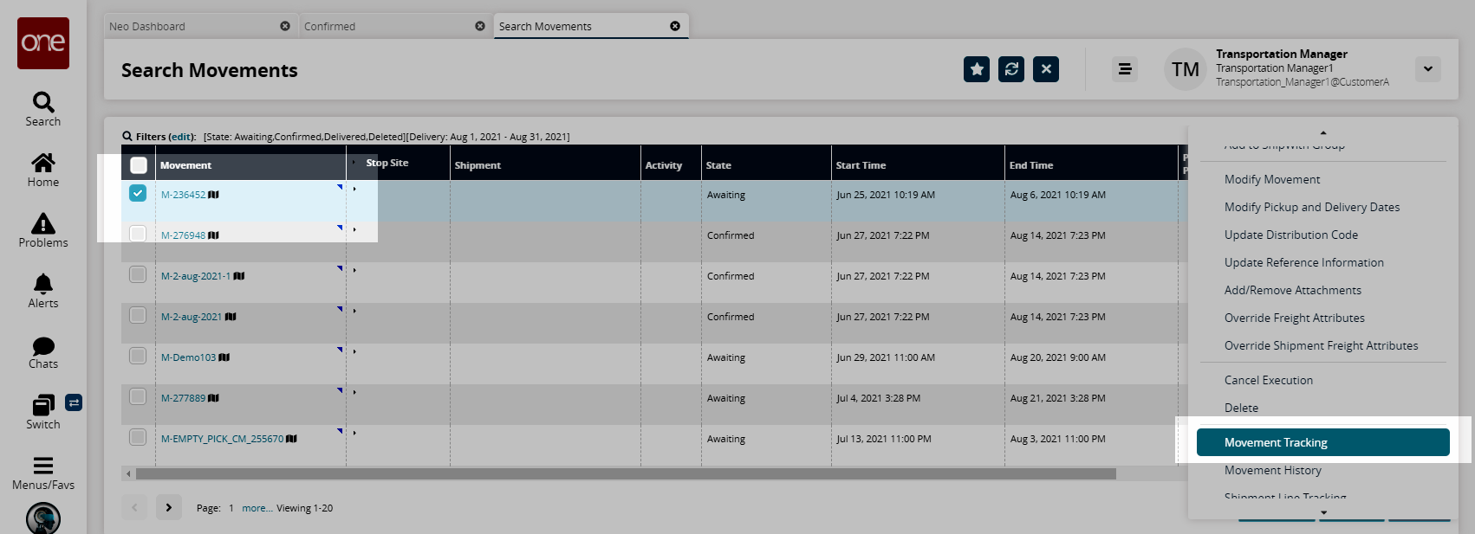Expand the user profile dropdown arrow
This screenshot has height=534, width=1475.
[x=1427, y=69]
